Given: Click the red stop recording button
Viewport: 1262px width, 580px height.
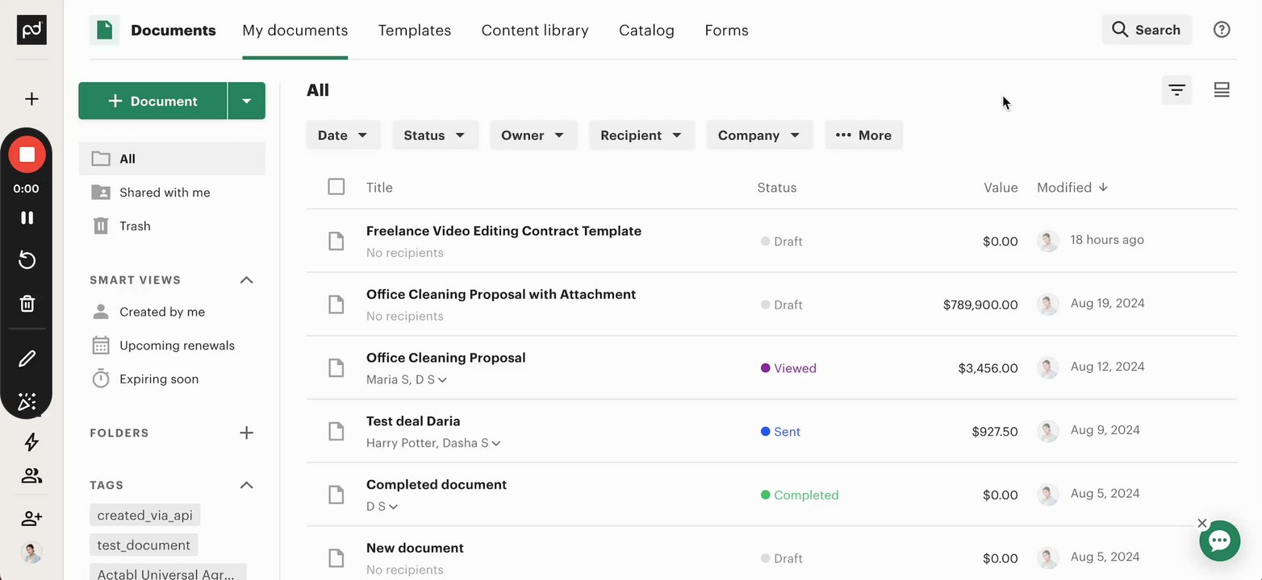Looking at the screenshot, I should 27,155.
